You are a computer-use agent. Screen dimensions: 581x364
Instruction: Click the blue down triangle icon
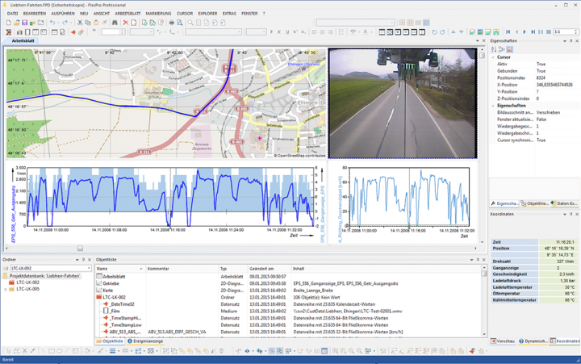(461, 32)
